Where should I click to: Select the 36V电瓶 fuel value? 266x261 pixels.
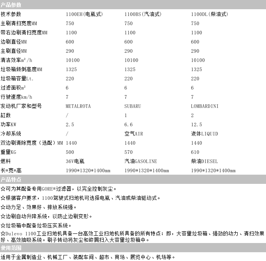click(75, 161)
